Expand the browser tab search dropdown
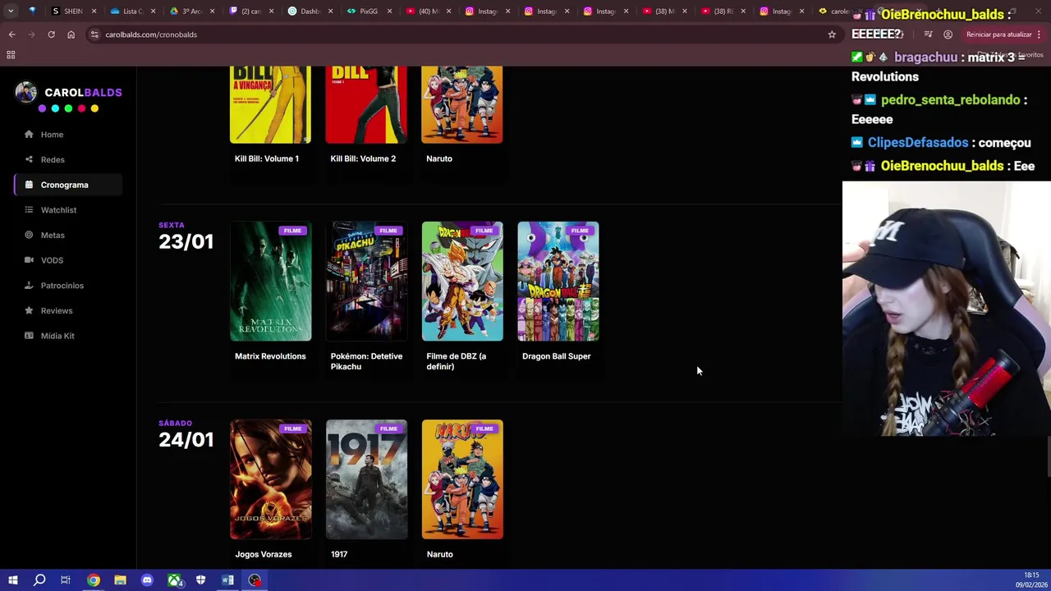Screen dimensions: 1051x591 [11, 11]
